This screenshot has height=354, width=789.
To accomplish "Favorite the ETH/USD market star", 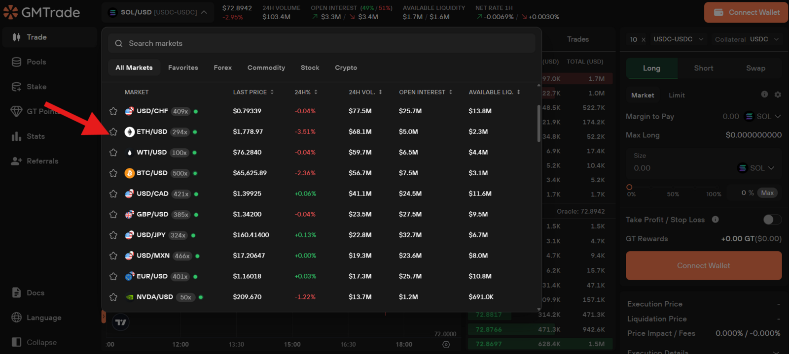I will click(113, 132).
